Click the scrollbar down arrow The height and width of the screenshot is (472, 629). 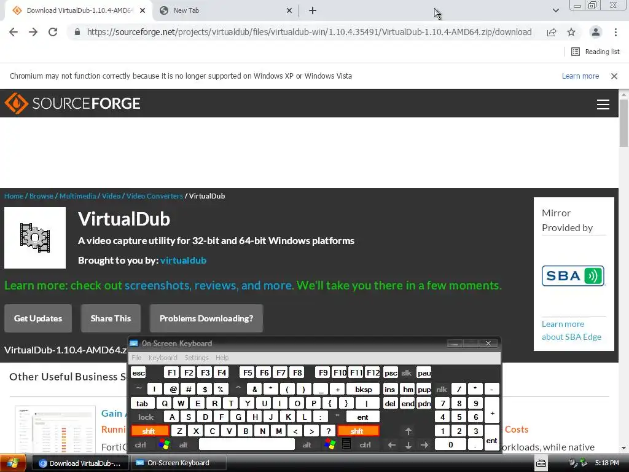(623, 448)
